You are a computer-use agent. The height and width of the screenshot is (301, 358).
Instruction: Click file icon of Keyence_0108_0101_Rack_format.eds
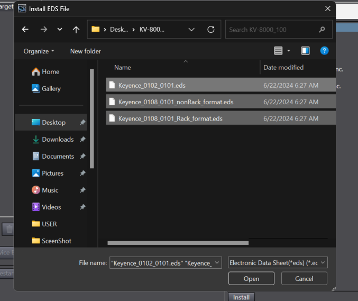pyautogui.click(x=112, y=118)
